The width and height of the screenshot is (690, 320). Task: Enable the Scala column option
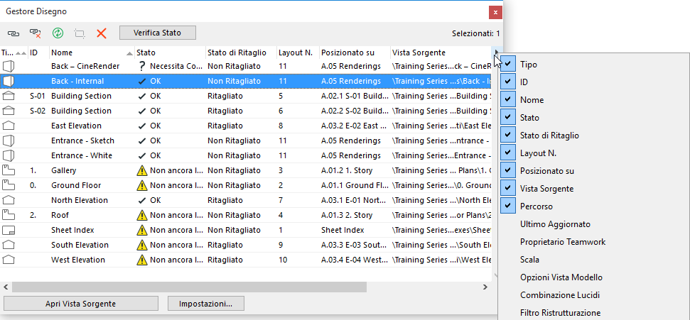[x=529, y=260]
